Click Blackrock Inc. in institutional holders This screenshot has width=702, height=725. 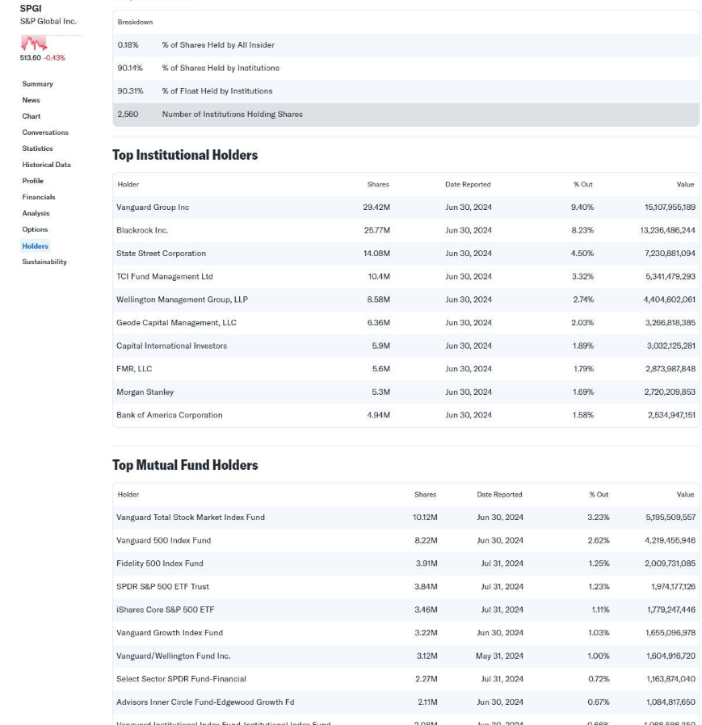point(142,230)
